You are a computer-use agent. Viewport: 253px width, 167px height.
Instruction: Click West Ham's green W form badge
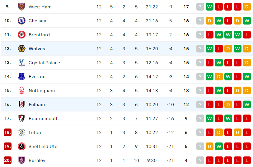click(209, 7)
